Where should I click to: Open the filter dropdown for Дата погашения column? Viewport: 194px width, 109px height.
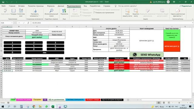[x=24, y=58]
